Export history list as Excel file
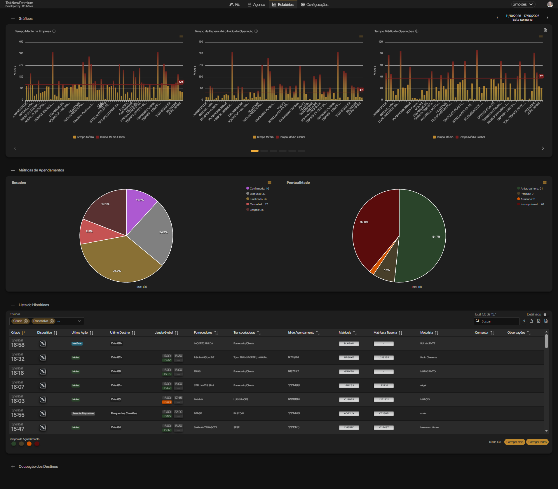 (539, 321)
